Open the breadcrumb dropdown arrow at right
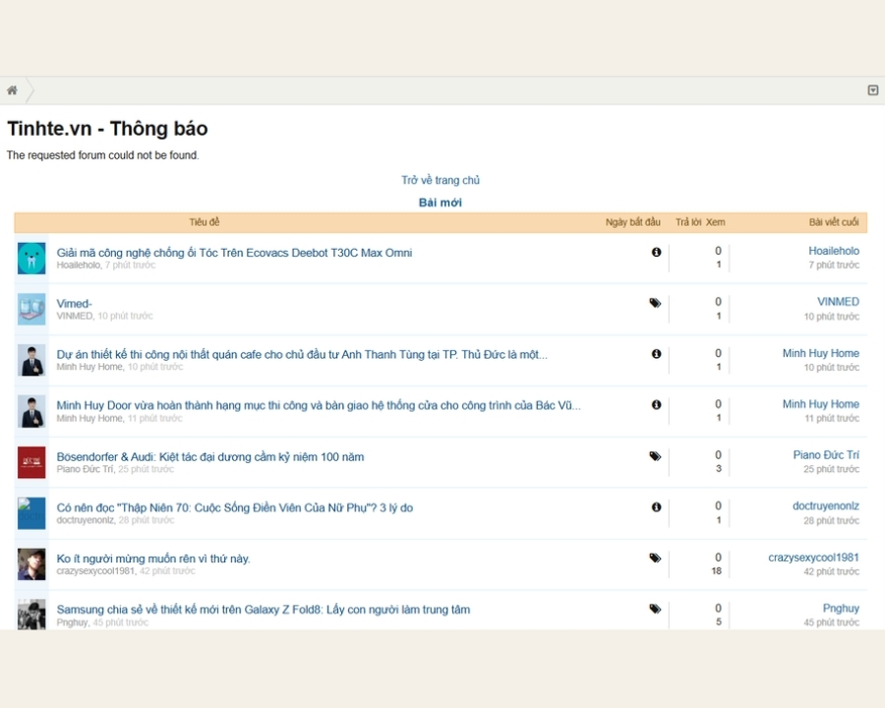885x708 pixels. pos(872,90)
